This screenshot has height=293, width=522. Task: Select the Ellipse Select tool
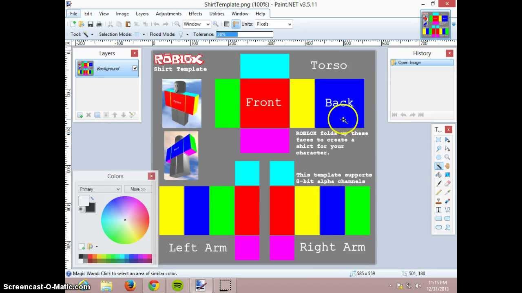[x=439, y=157]
